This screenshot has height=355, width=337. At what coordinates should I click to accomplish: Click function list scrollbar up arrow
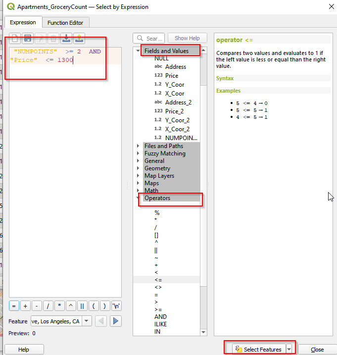coord(203,51)
